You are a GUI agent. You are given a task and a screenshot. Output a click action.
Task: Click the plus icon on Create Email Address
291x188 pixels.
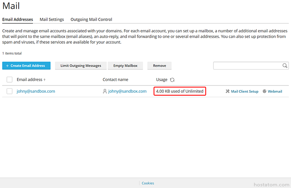(x=7, y=66)
